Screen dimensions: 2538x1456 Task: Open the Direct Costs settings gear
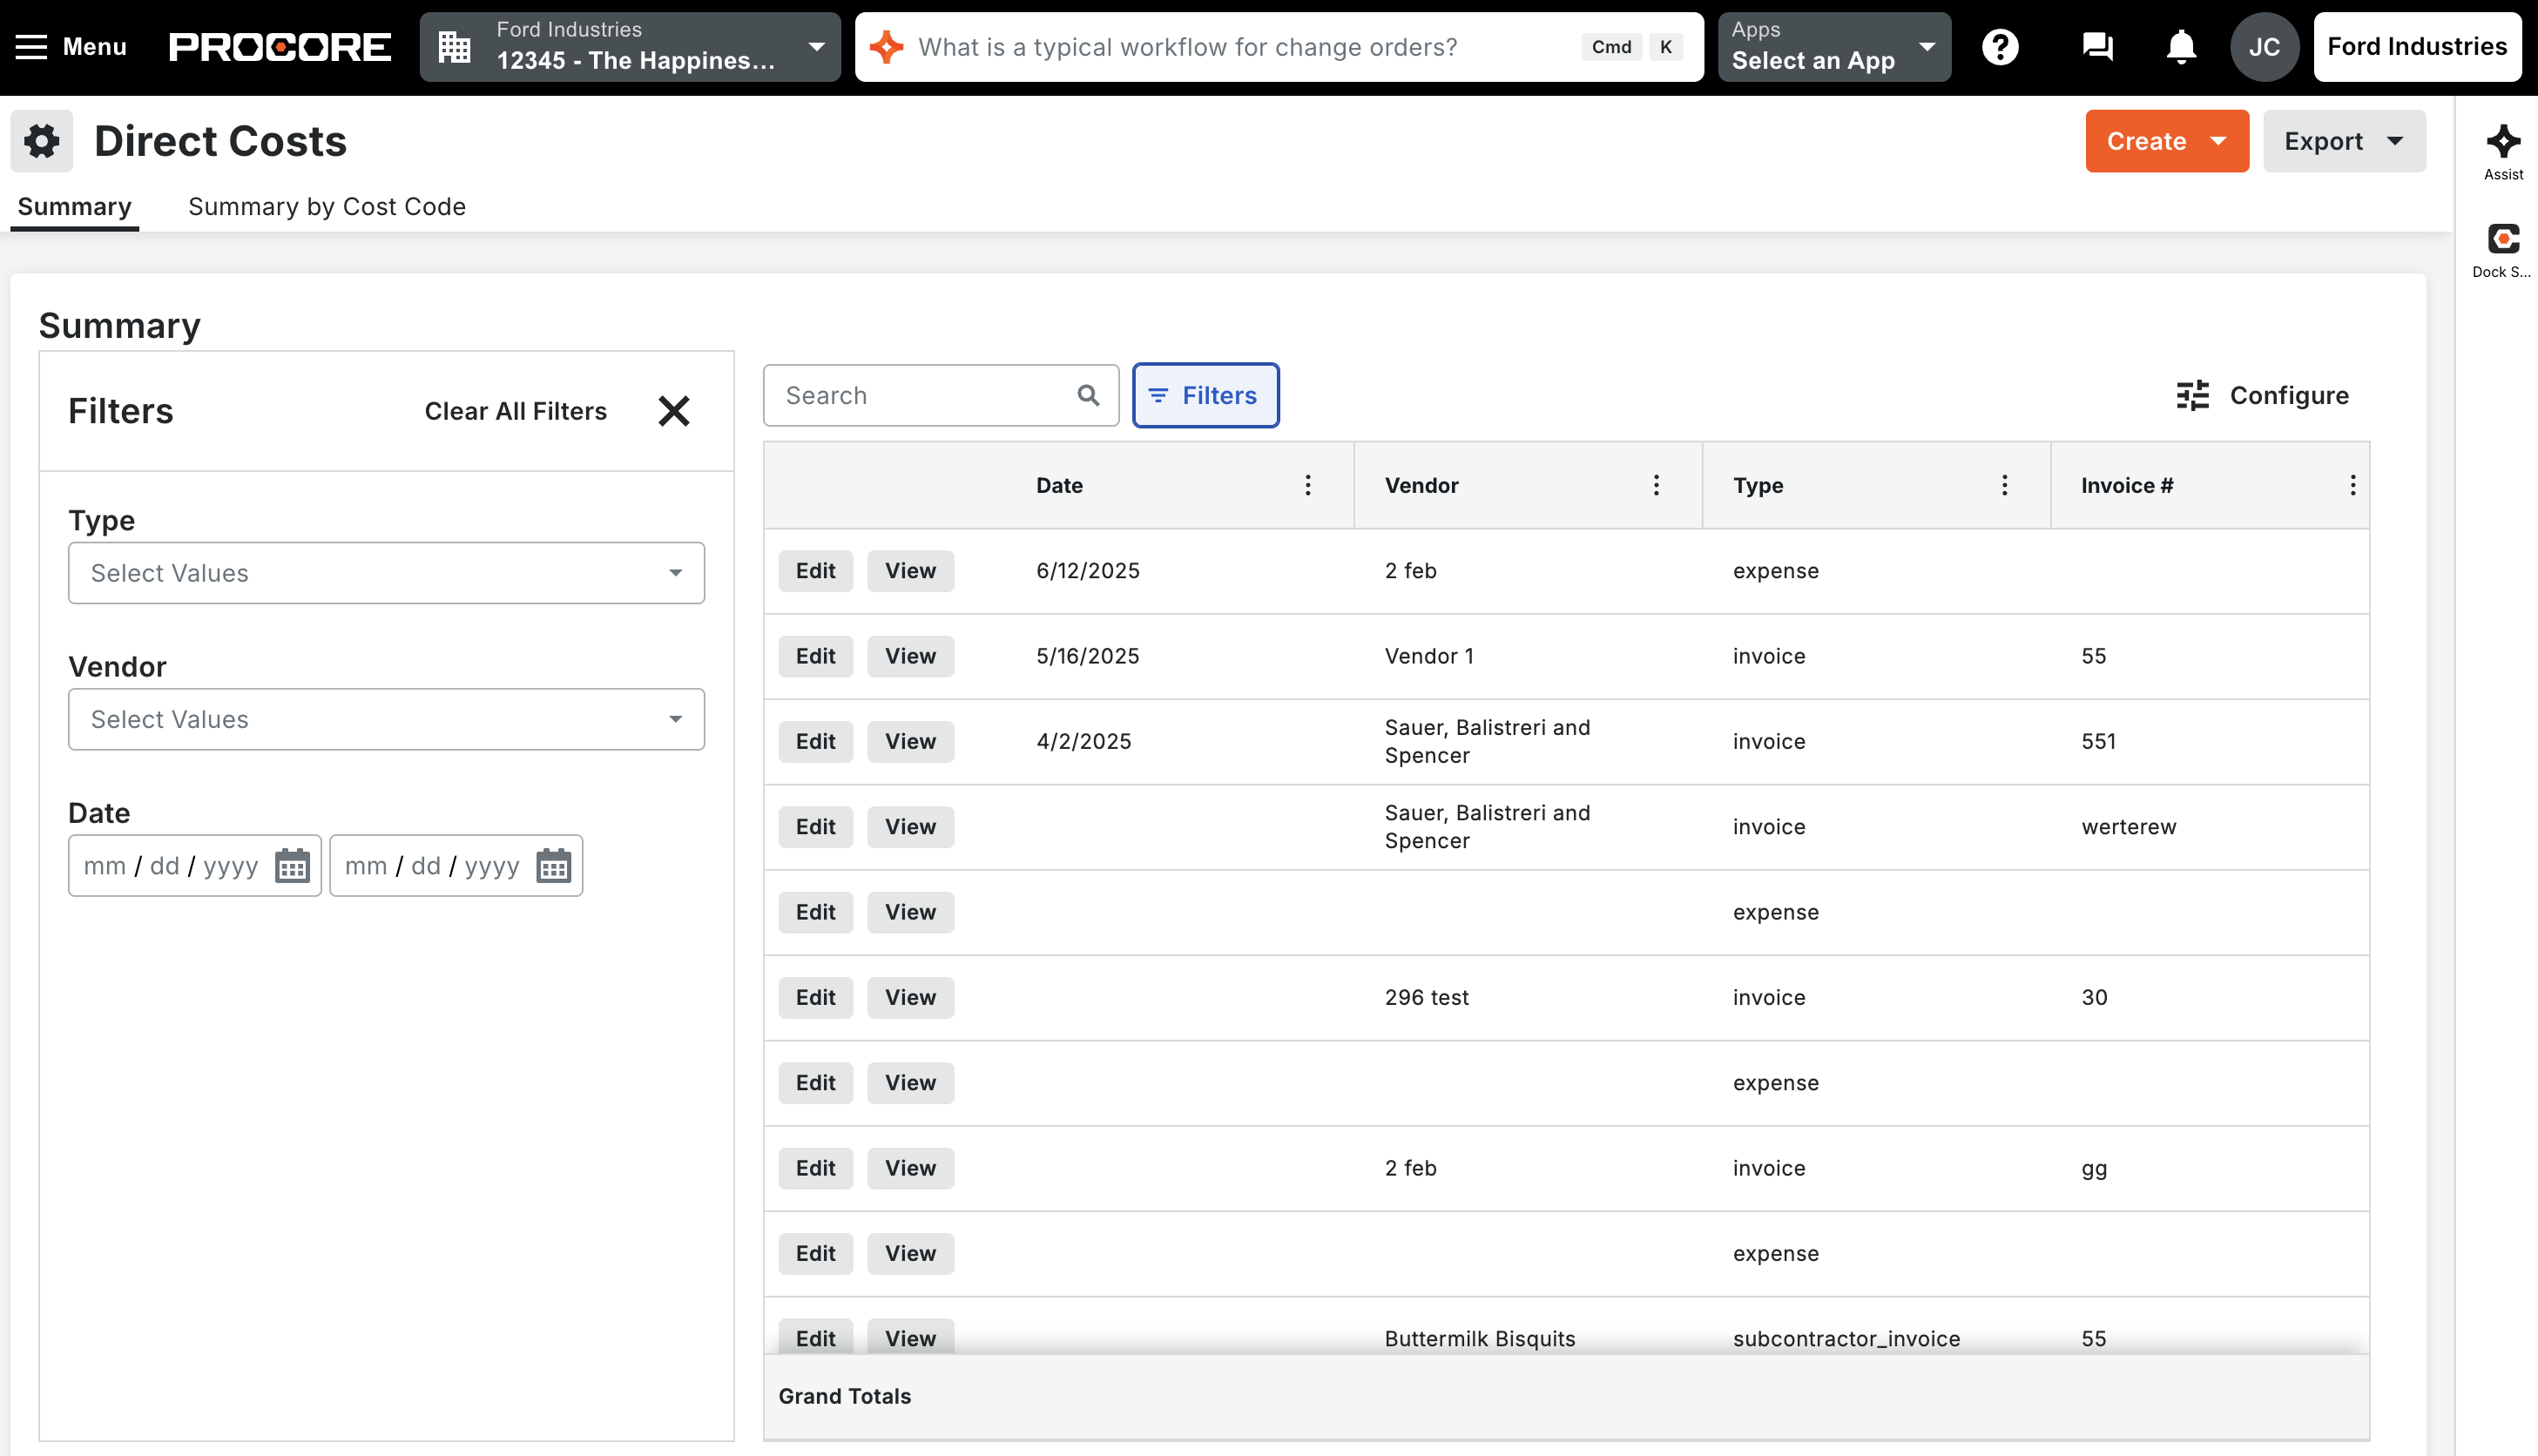tap(41, 141)
